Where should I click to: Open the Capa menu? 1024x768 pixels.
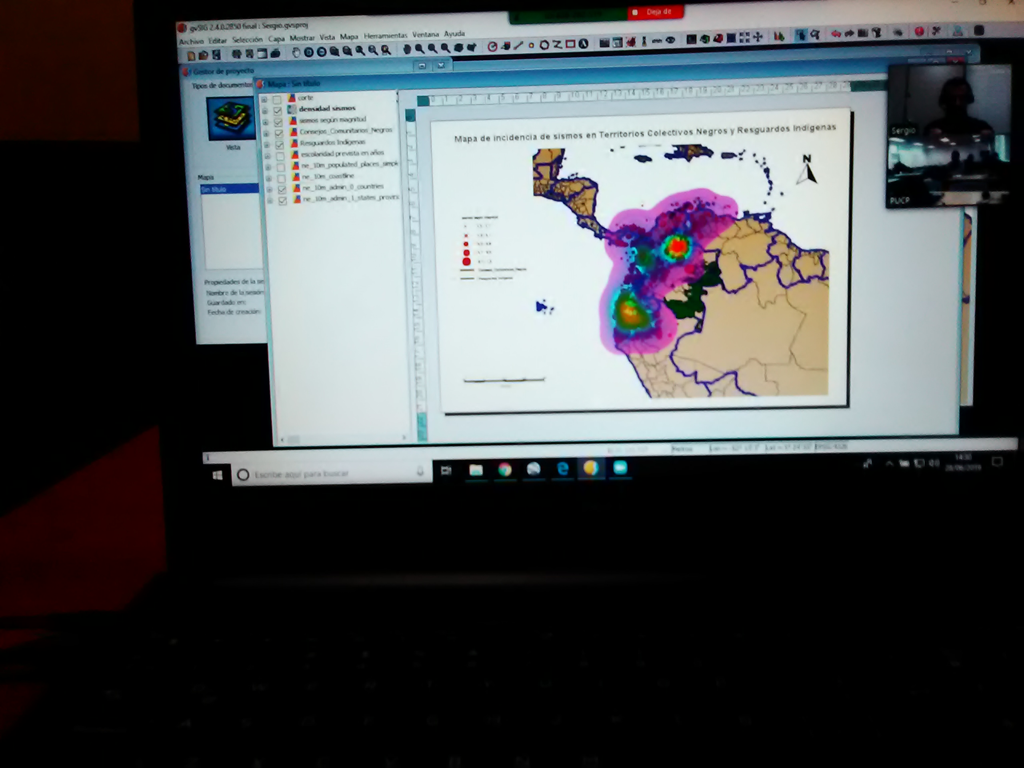(x=276, y=39)
